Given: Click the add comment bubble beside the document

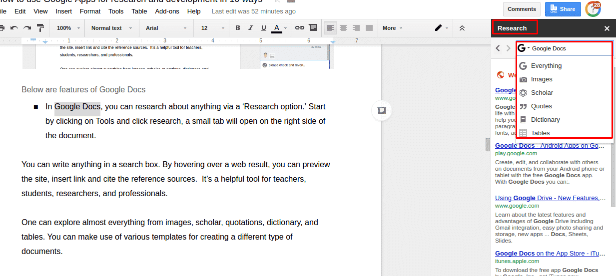Looking at the screenshot, I should [x=381, y=110].
